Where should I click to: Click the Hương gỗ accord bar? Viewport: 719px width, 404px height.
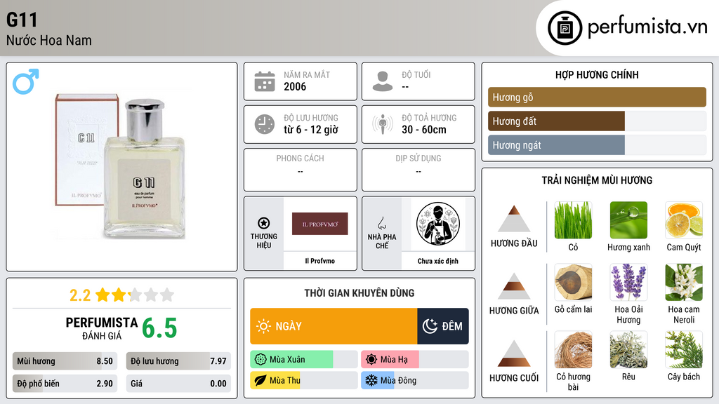click(597, 97)
